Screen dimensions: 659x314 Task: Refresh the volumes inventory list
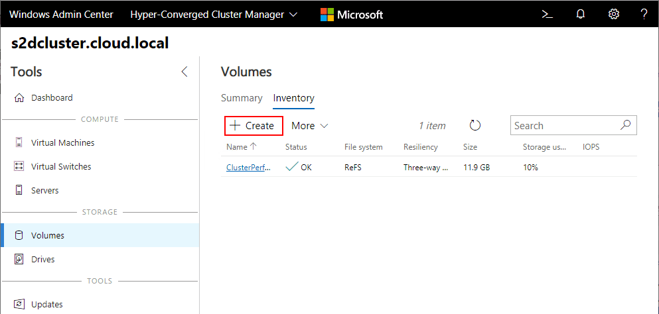(475, 125)
